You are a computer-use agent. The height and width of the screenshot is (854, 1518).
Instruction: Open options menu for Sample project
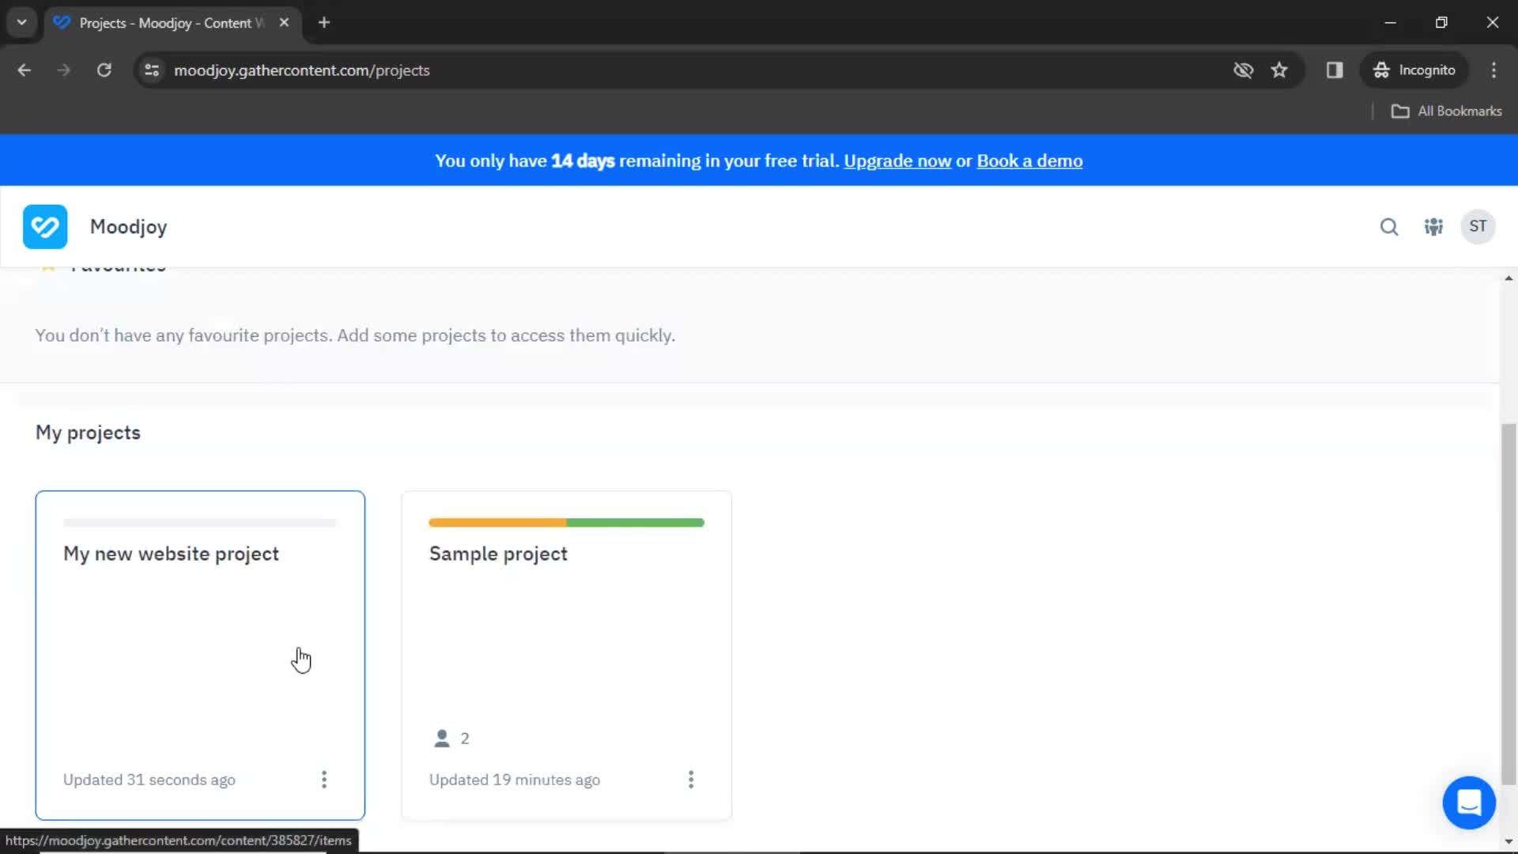click(691, 780)
